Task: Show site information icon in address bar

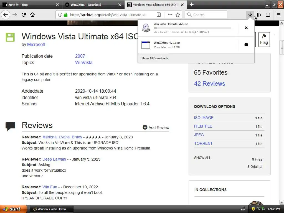Action: point(60,15)
